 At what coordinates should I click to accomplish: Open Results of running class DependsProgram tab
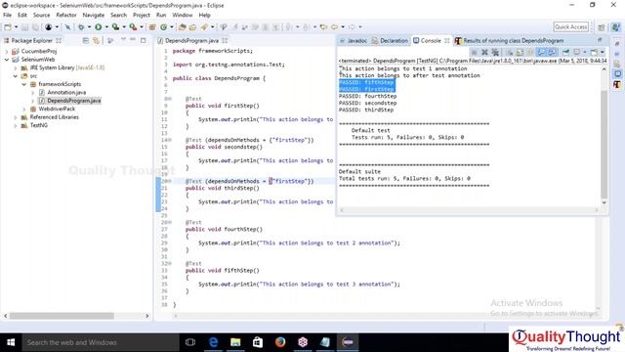tap(510, 41)
